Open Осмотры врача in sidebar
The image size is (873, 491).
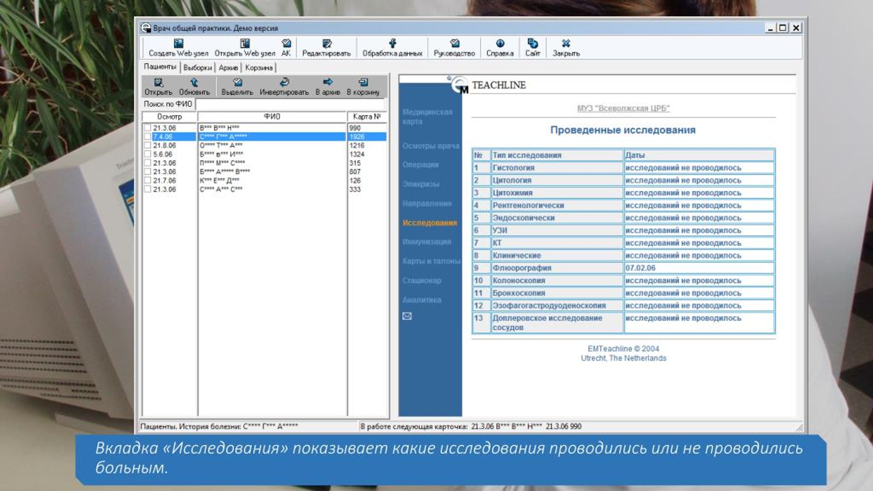[x=431, y=146]
